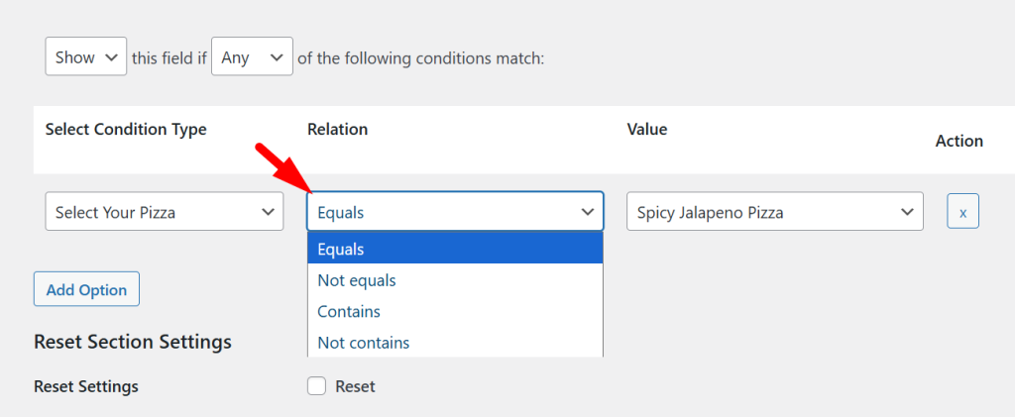The image size is (1015, 417).
Task: Click the Add Option button
Action: (86, 289)
